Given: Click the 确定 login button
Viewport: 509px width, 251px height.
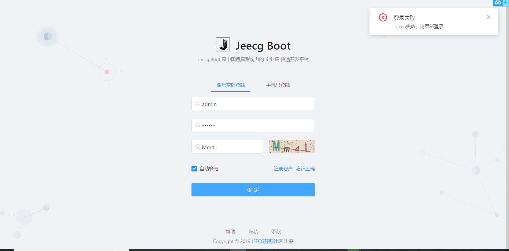Looking at the screenshot, I should (253, 190).
